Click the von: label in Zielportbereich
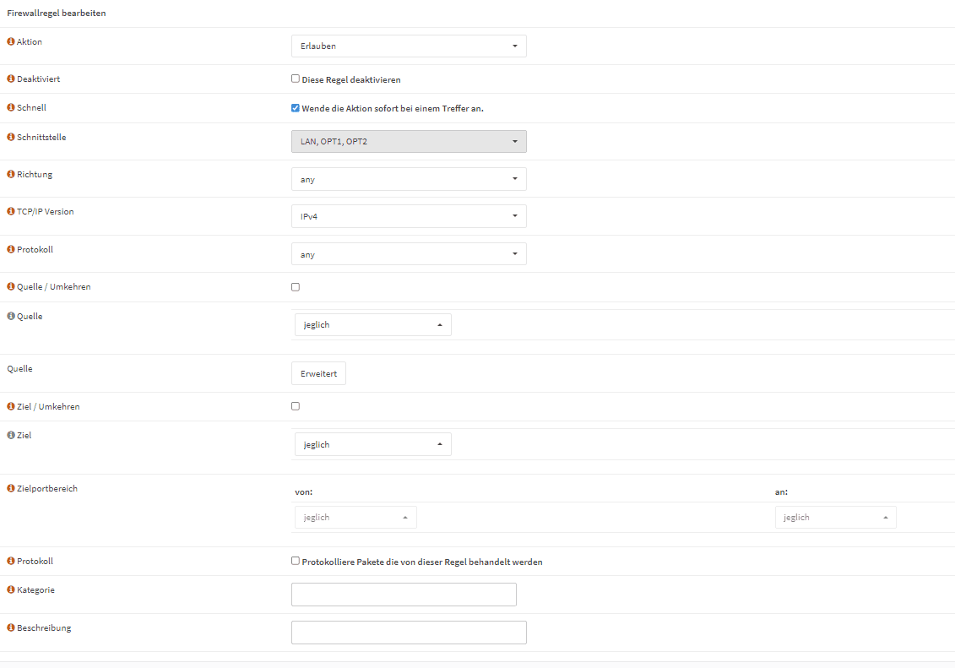The width and height of the screenshot is (955, 668). pyautogui.click(x=303, y=492)
